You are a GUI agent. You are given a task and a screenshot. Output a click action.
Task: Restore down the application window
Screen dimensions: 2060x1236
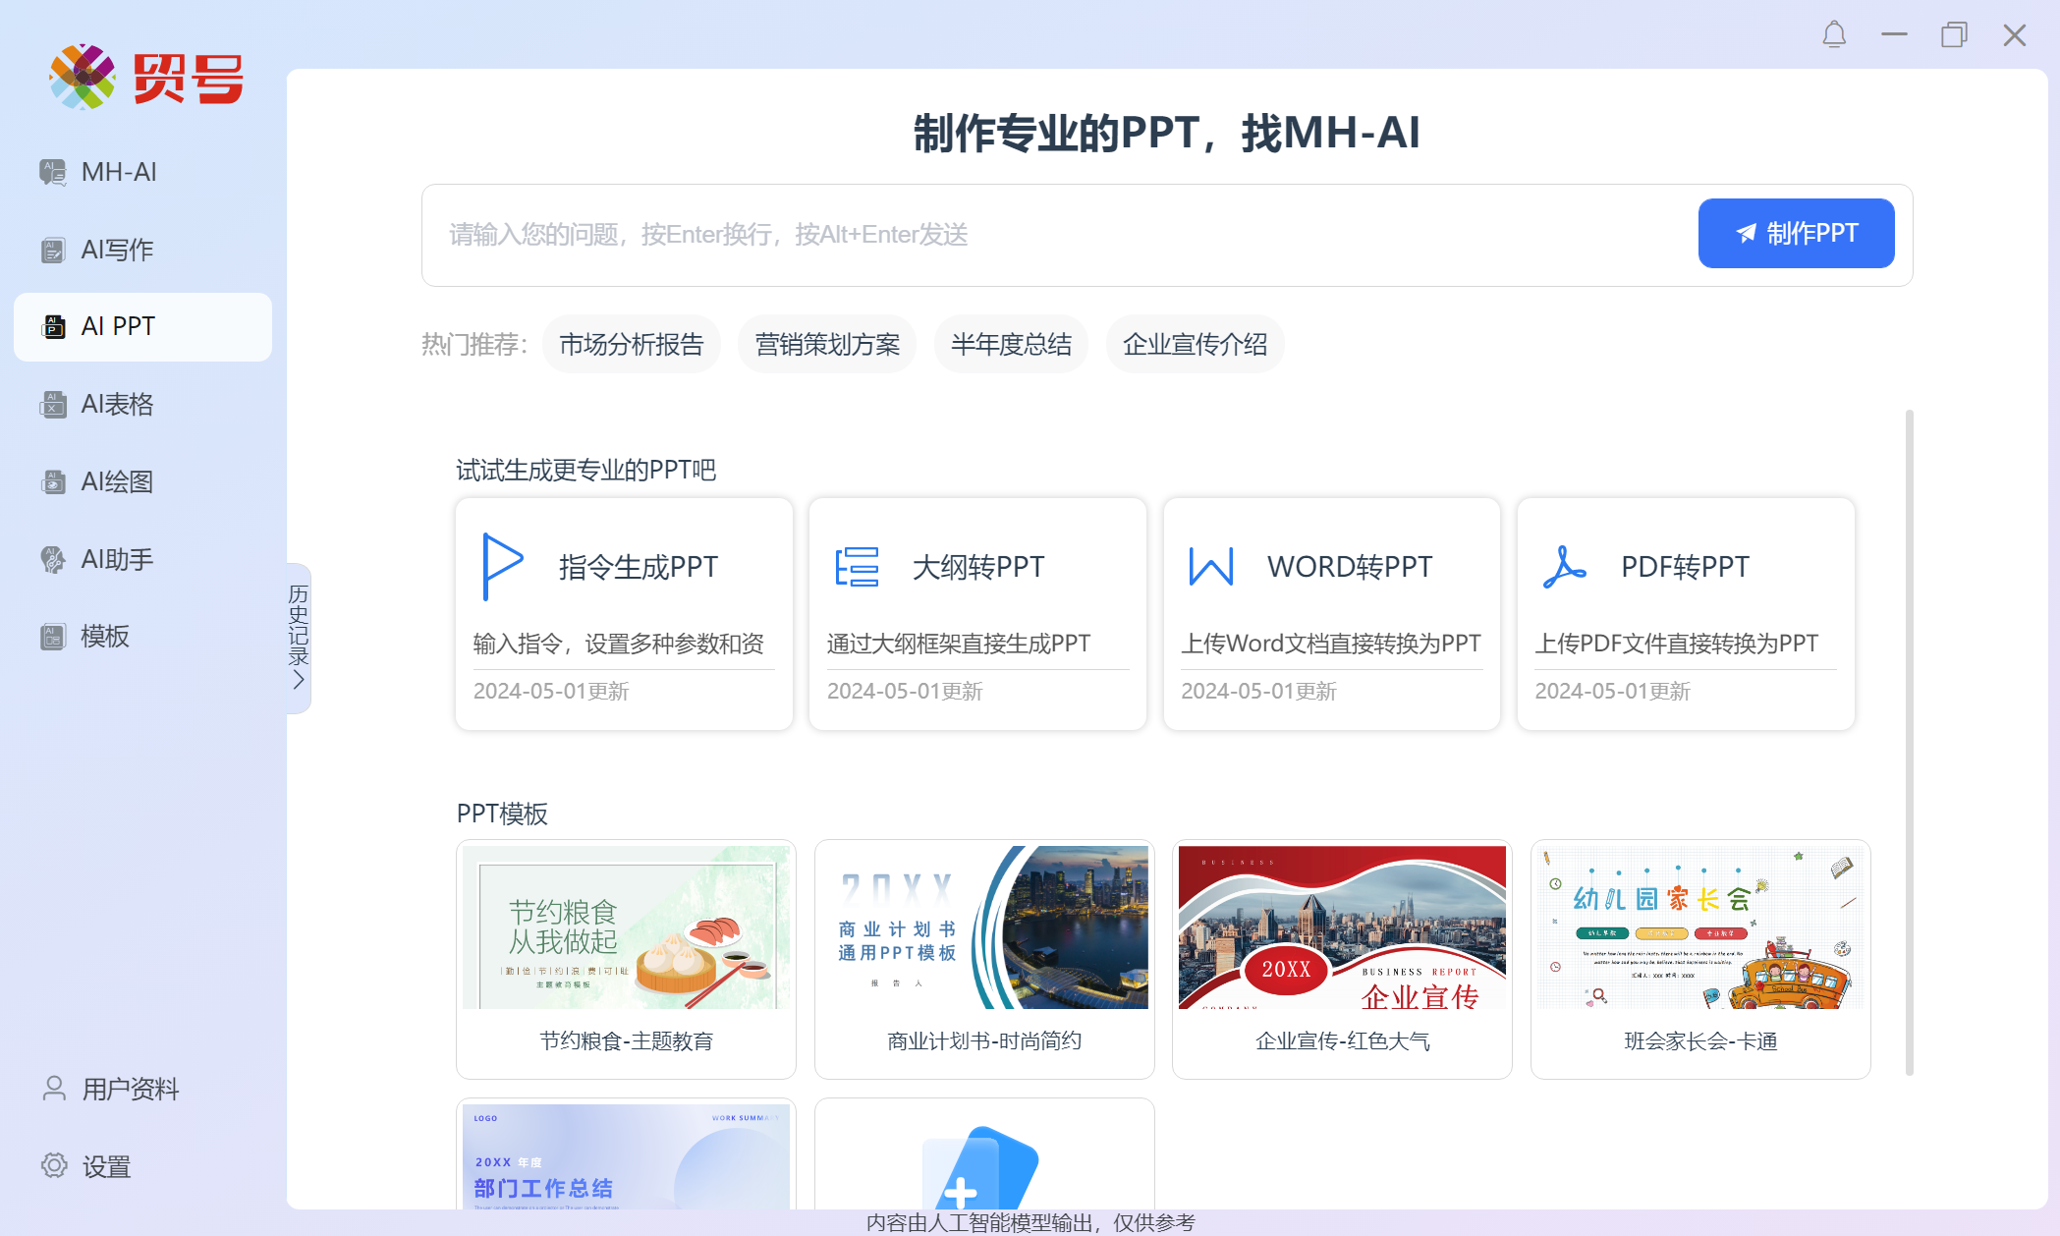[1954, 35]
